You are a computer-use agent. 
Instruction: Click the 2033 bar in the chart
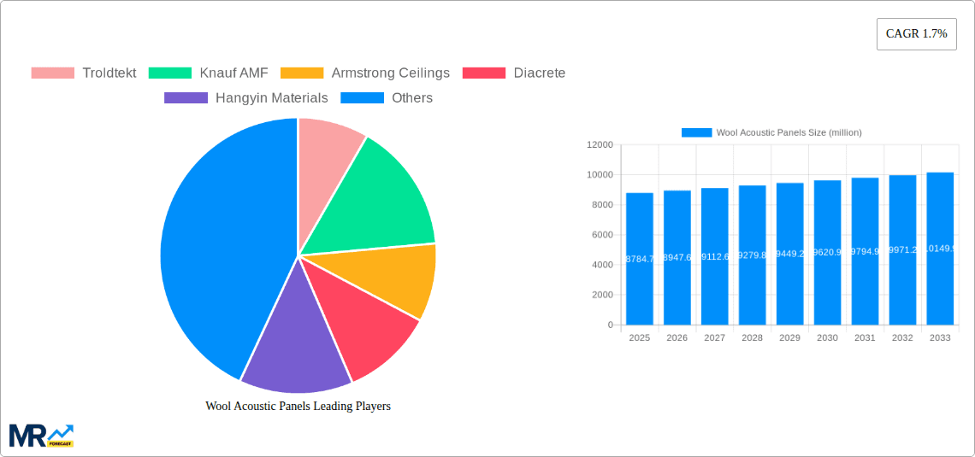940,249
